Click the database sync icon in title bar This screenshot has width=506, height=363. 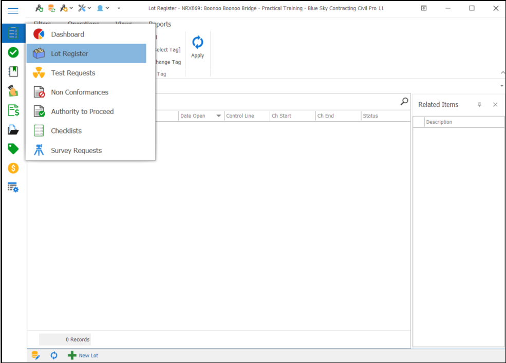point(52,8)
